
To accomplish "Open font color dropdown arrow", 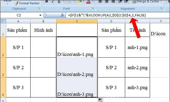I will 92,1.
